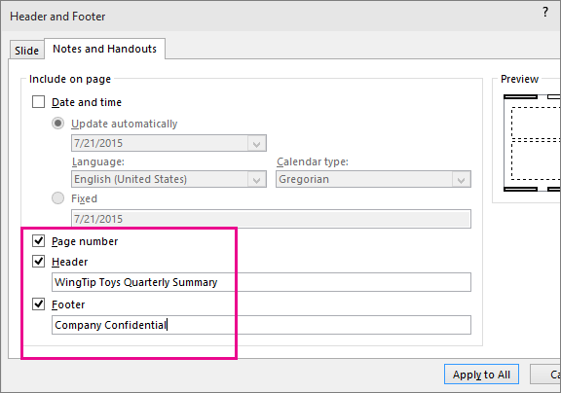Toggle the Header checkbox
The width and height of the screenshot is (561, 393).
coord(38,261)
